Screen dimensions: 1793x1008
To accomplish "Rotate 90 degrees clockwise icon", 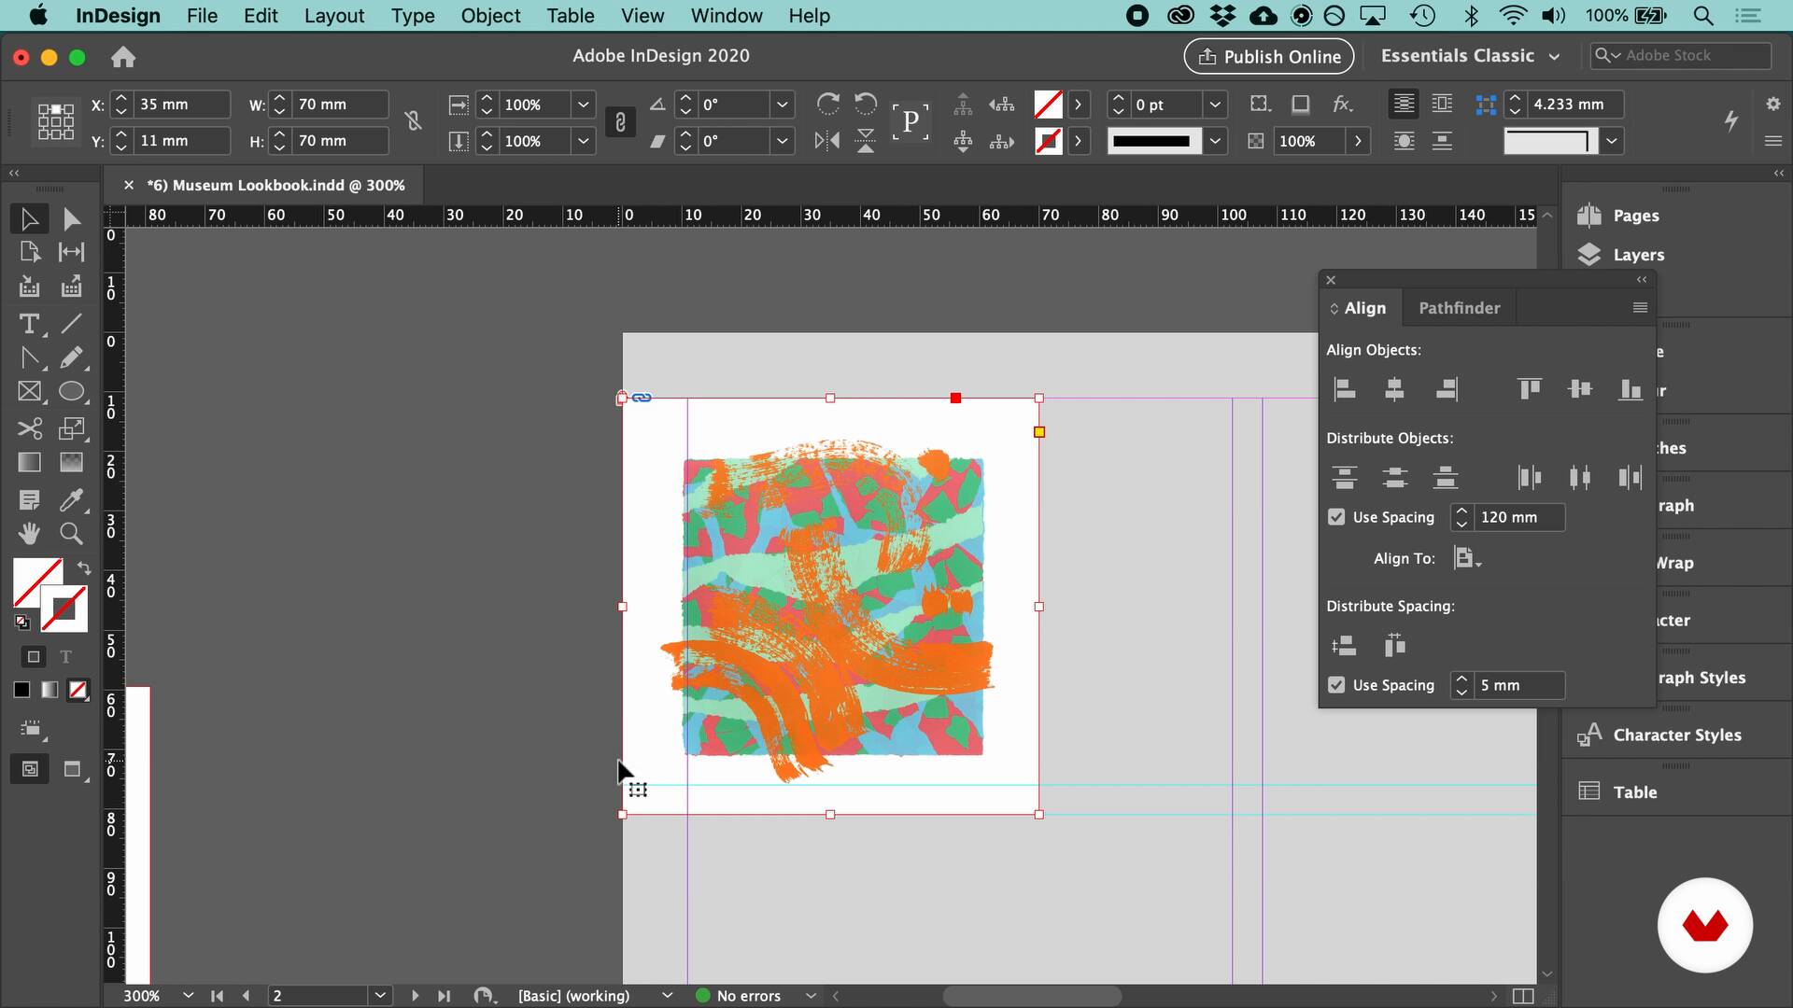I will pyautogui.click(x=827, y=104).
